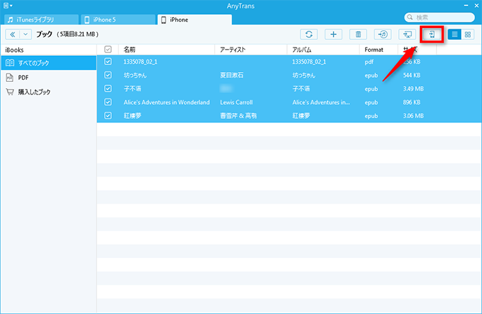Screen dimensions: 482x314
Task: Sort by the アーティスト column header
Action: point(251,50)
